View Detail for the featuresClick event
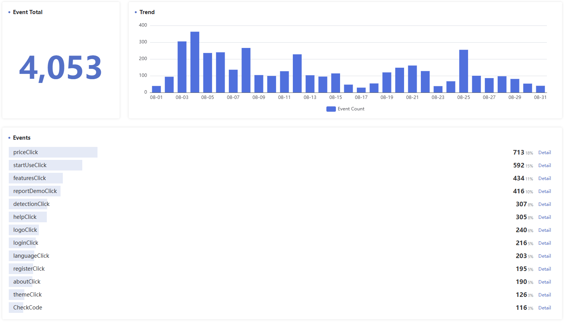564x322 pixels. click(544, 179)
